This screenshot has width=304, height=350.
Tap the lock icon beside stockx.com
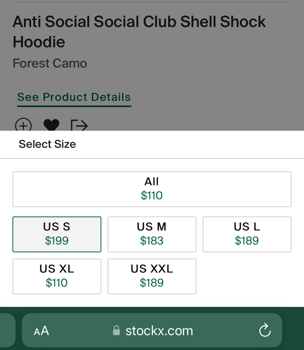pyautogui.click(x=116, y=331)
